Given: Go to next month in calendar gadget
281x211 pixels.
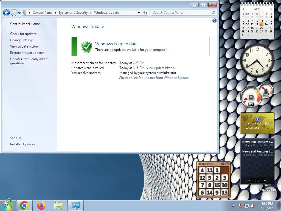Looking at the screenshot, I should click(x=271, y=9).
